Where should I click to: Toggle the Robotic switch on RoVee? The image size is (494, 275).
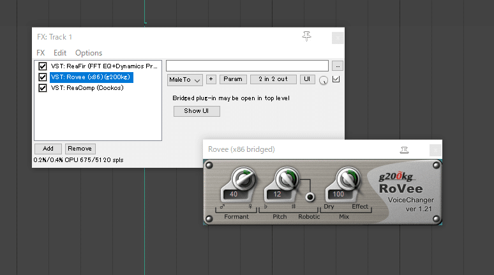pyautogui.click(x=310, y=197)
